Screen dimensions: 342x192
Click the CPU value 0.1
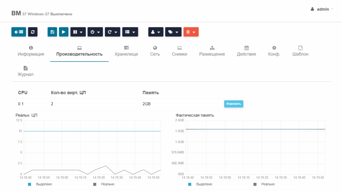pyautogui.click(x=21, y=104)
